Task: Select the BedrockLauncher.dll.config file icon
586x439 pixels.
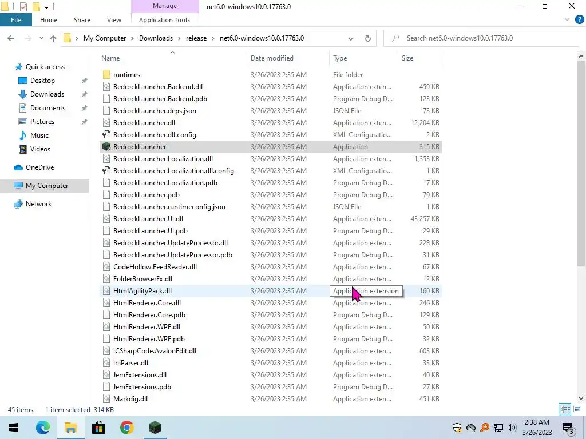Action: point(106,135)
